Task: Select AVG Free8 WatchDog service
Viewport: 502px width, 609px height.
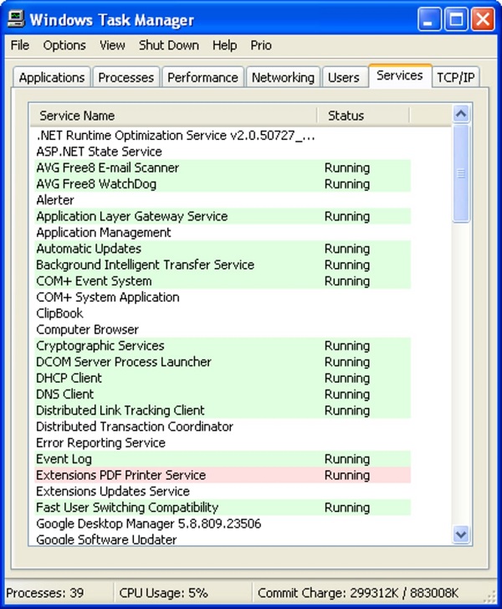Action: click(x=223, y=184)
